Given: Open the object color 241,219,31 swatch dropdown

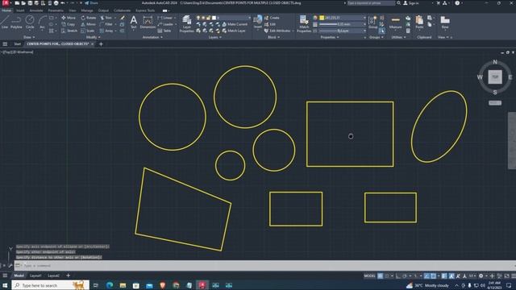Looking at the screenshot, I should pyautogui.click(x=342, y=18).
